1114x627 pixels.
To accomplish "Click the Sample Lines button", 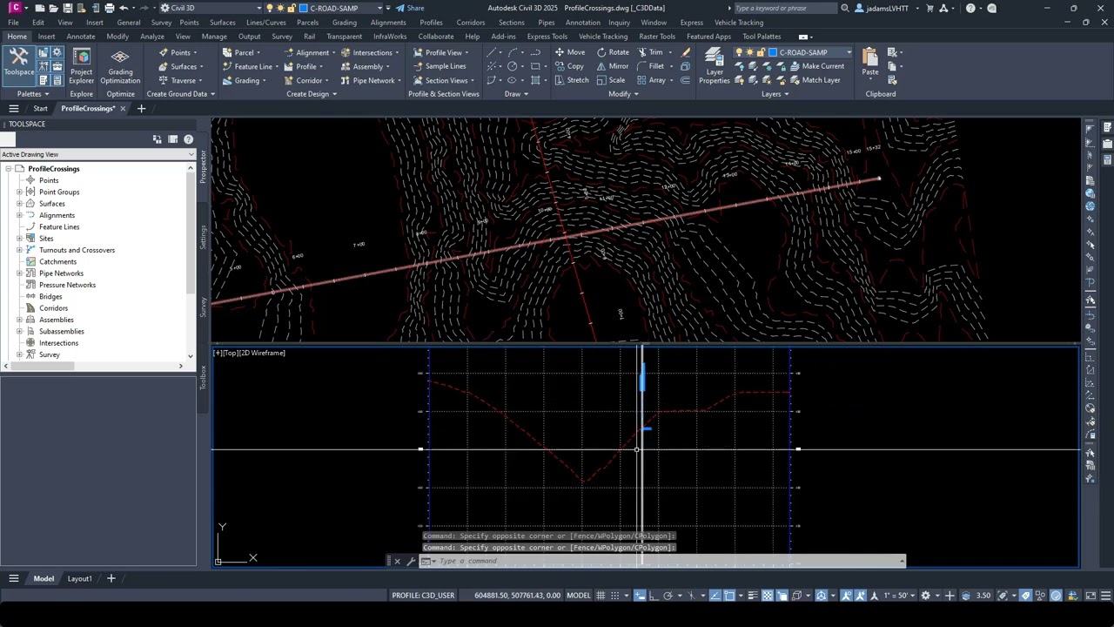I will (440, 66).
